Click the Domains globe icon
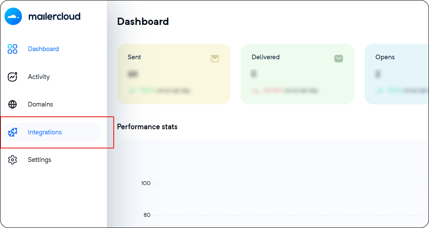 [12, 105]
